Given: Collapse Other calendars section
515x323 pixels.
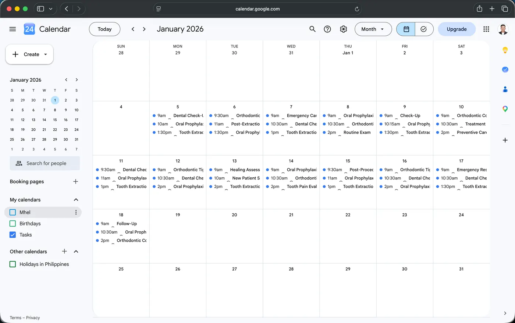Looking at the screenshot, I should [x=76, y=251].
